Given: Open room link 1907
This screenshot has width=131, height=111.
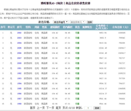Looking at the screenshot, I should 19,99.
